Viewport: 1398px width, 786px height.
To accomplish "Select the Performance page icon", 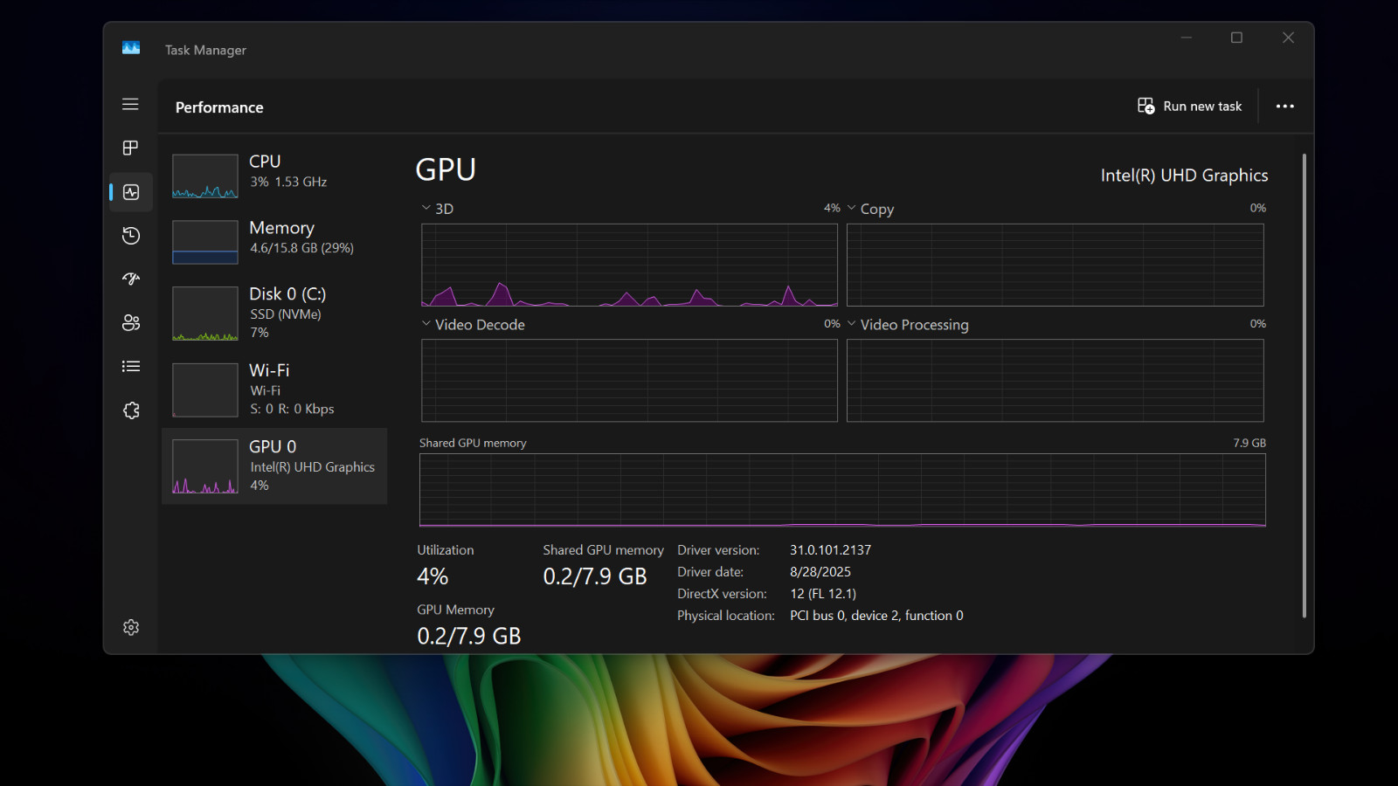I will pyautogui.click(x=131, y=192).
